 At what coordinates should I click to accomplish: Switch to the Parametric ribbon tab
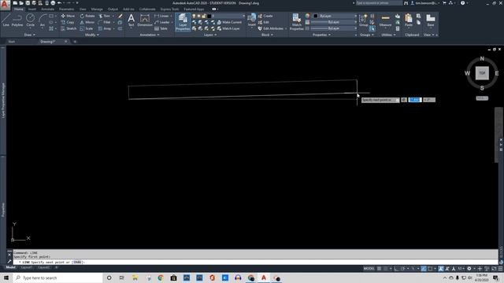point(66,9)
